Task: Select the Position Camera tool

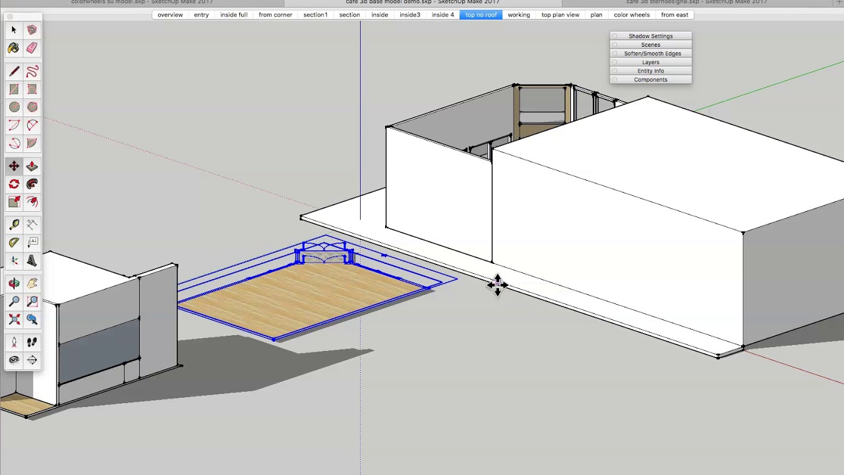Action: click(14, 342)
